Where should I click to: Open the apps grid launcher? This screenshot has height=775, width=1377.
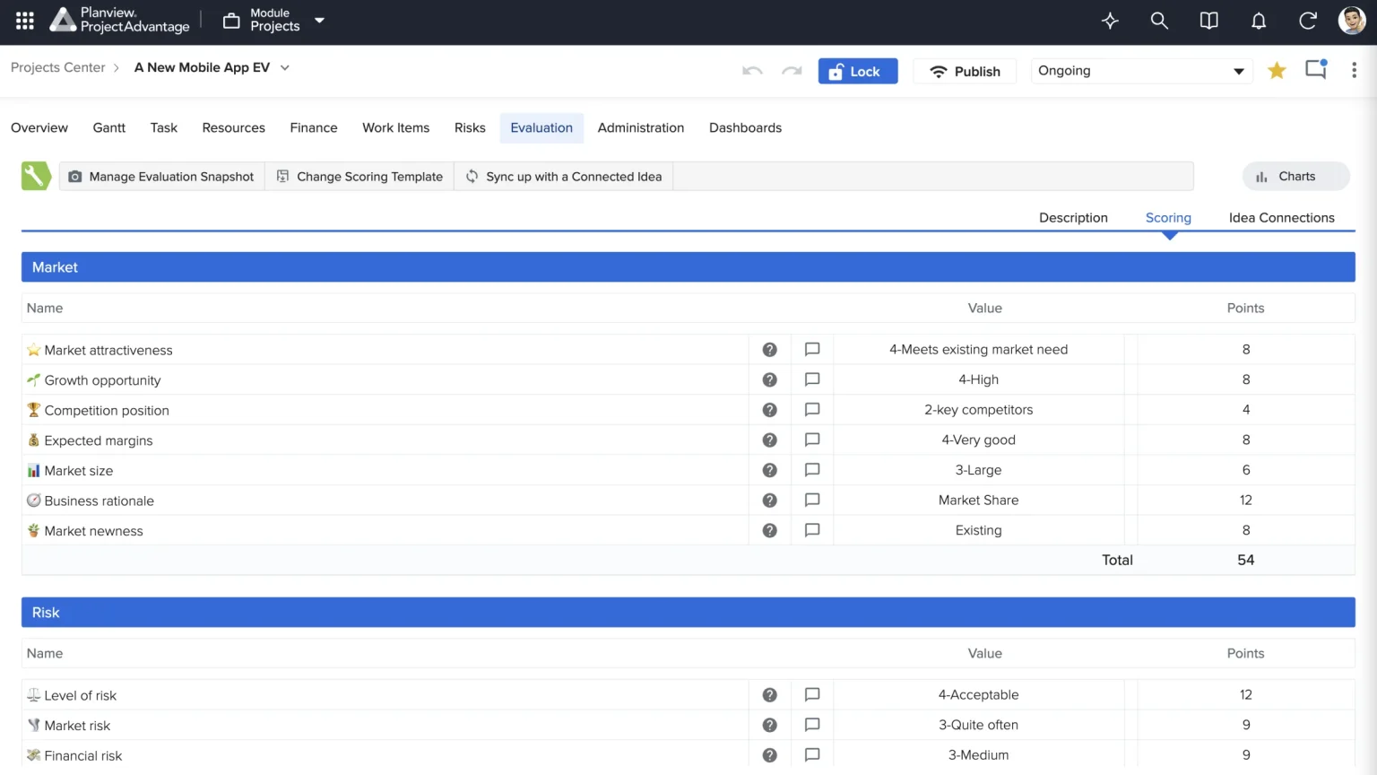25,21
